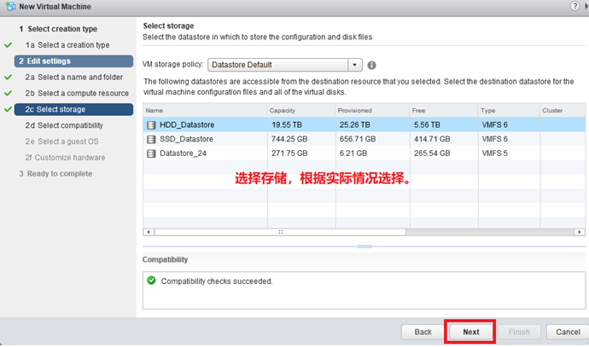589x347 pixels.
Task: Sort by the Name column header
Action: pyautogui.click(x=205, y=111)
